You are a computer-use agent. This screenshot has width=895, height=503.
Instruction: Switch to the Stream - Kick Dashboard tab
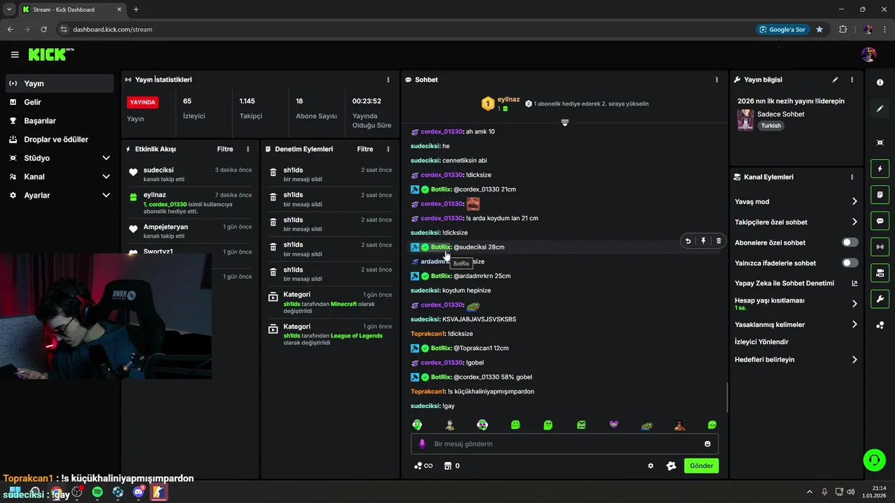click(72, 10)
